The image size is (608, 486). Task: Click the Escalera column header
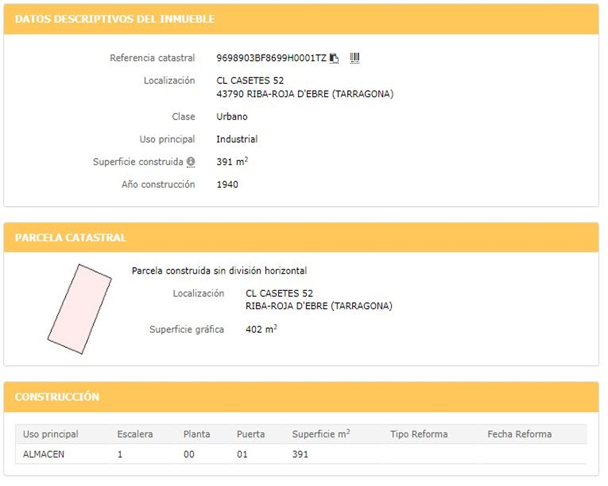pyautogui.click(x=135, y=434)
